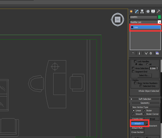The image size is (162, 138).
Task: Click the Whole Object Selected status text
Action: (149, 91)
